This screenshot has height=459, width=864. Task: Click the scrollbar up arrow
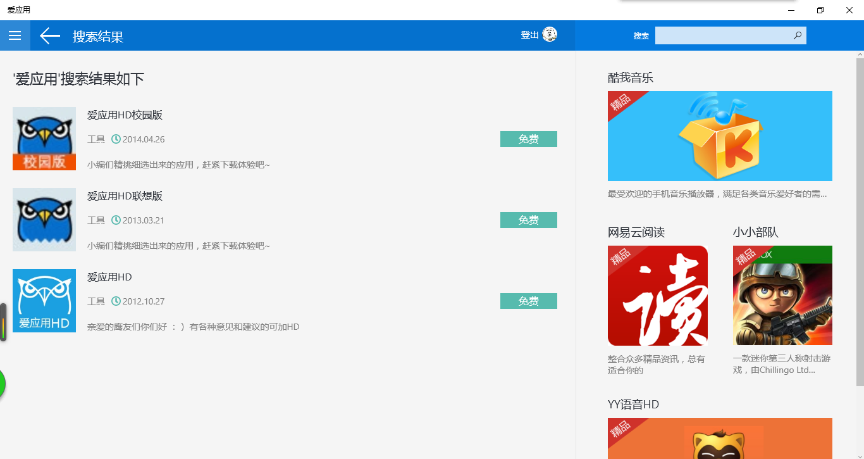[860, 54]
